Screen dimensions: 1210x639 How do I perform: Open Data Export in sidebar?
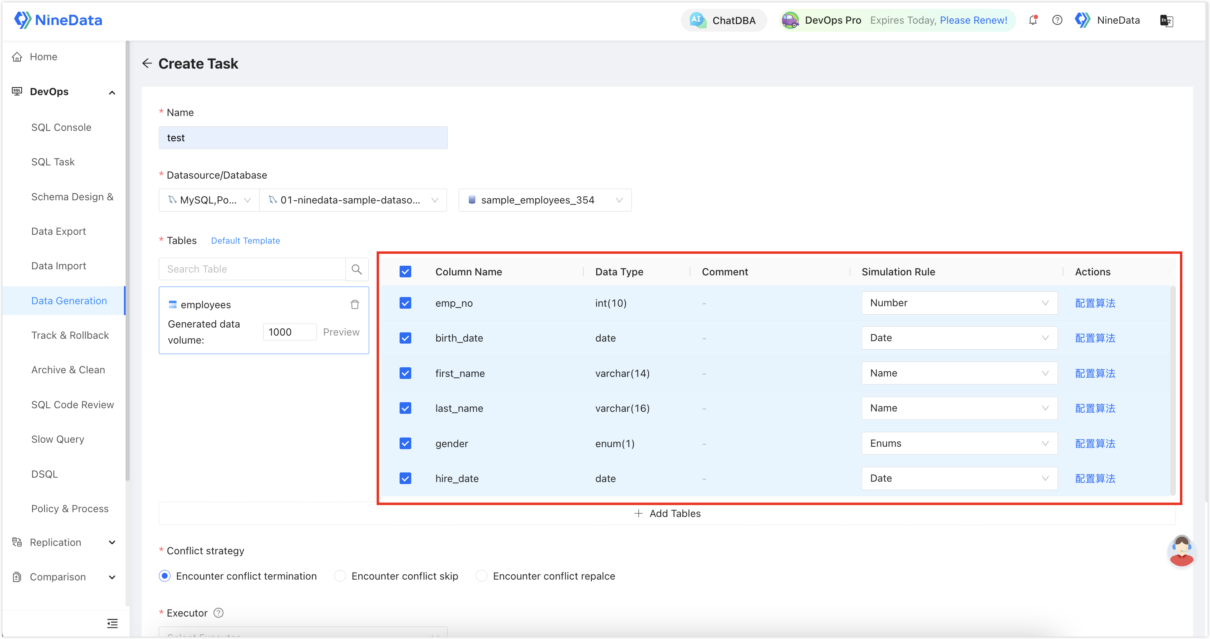click(59, 231)
